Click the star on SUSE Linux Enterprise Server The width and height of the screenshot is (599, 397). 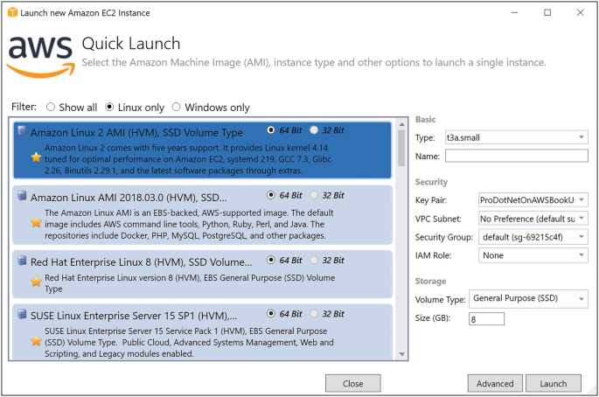(37, 340)
